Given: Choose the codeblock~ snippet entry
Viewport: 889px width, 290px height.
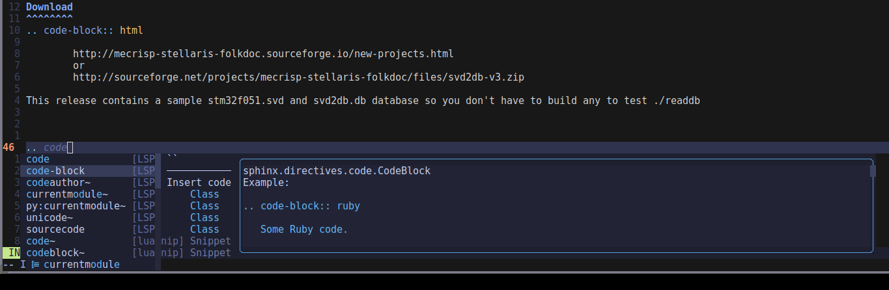Looking at the screenshot, I should coord(55,253).
